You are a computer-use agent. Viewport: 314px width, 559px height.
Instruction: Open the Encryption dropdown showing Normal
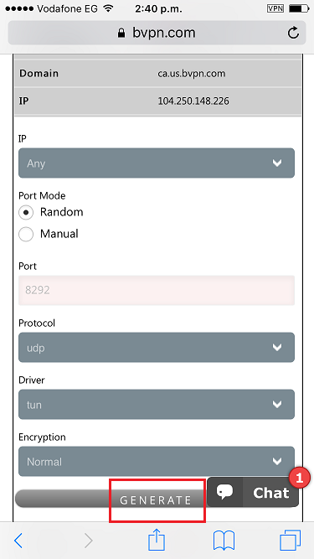157,461
